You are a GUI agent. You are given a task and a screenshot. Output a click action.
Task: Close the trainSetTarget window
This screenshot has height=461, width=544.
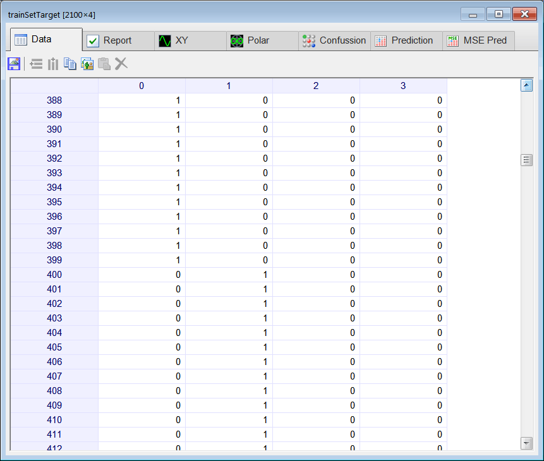[524, 15]
